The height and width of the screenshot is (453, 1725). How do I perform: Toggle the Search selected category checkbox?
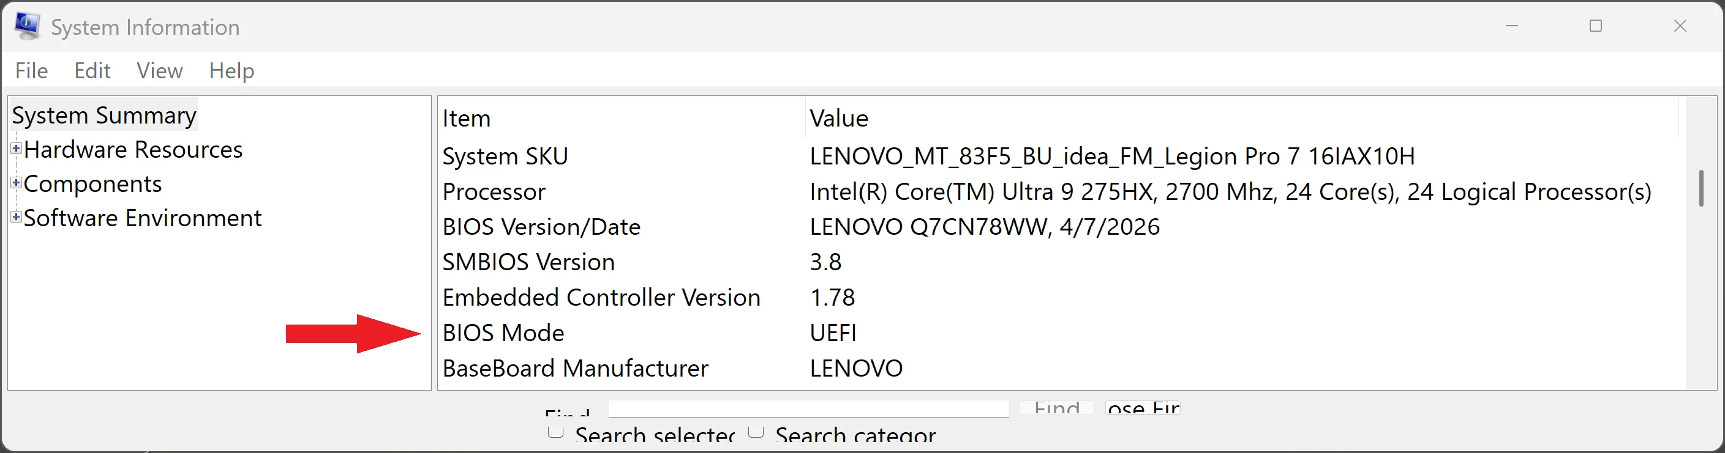[555, 432]
